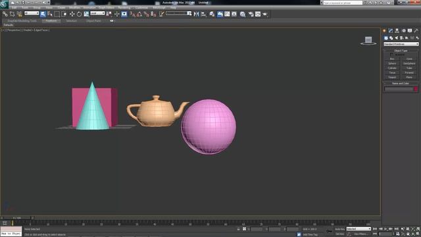
Task: Select the Unlink Selection tool
Action: point(12,14)
